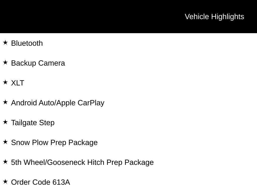Click the Snow Plow Prep Package text
The height and width of the screenshot is (193, 257).
point(54,142)
